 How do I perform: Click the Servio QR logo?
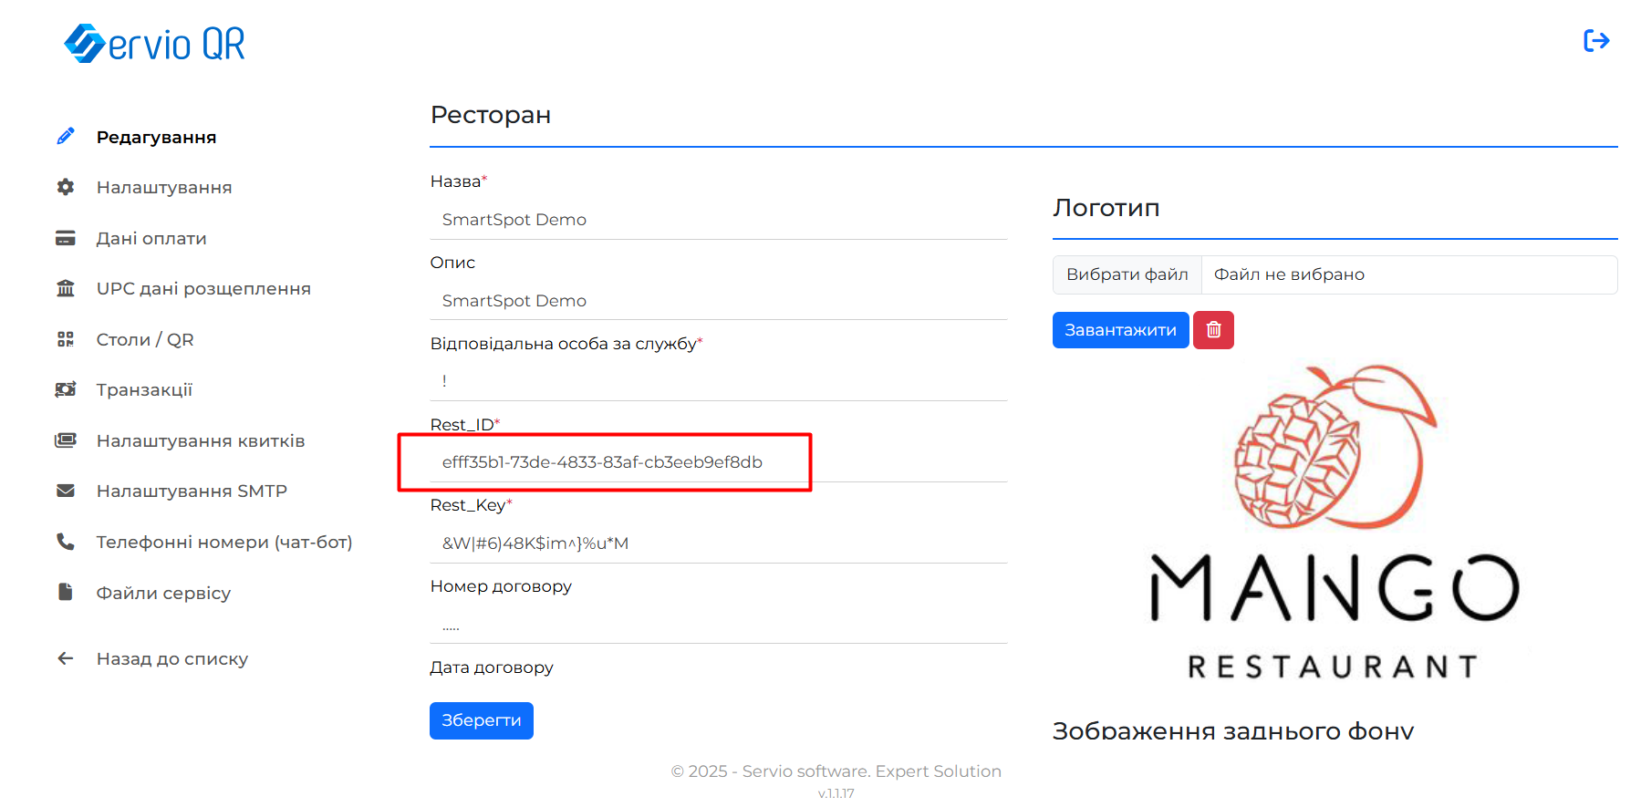[x=155, y=44]
